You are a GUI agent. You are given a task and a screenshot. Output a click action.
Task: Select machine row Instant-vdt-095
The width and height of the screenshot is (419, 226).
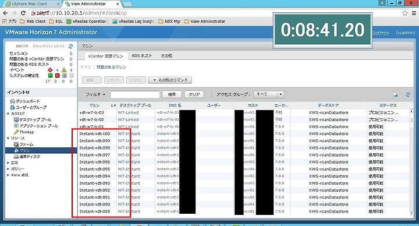tap(244, 169)
